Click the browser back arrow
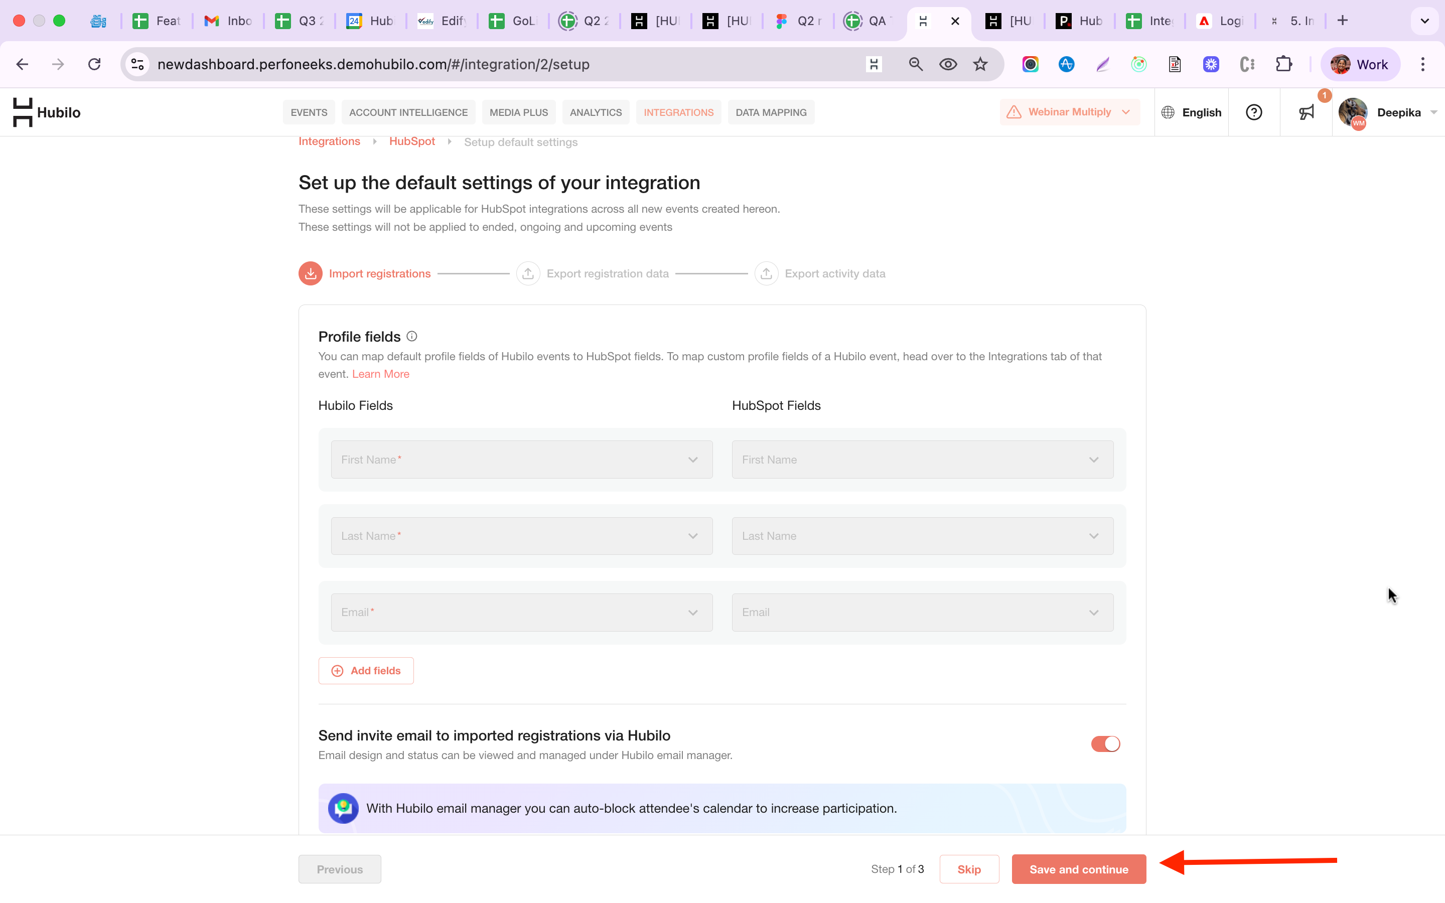 [22, 65]
